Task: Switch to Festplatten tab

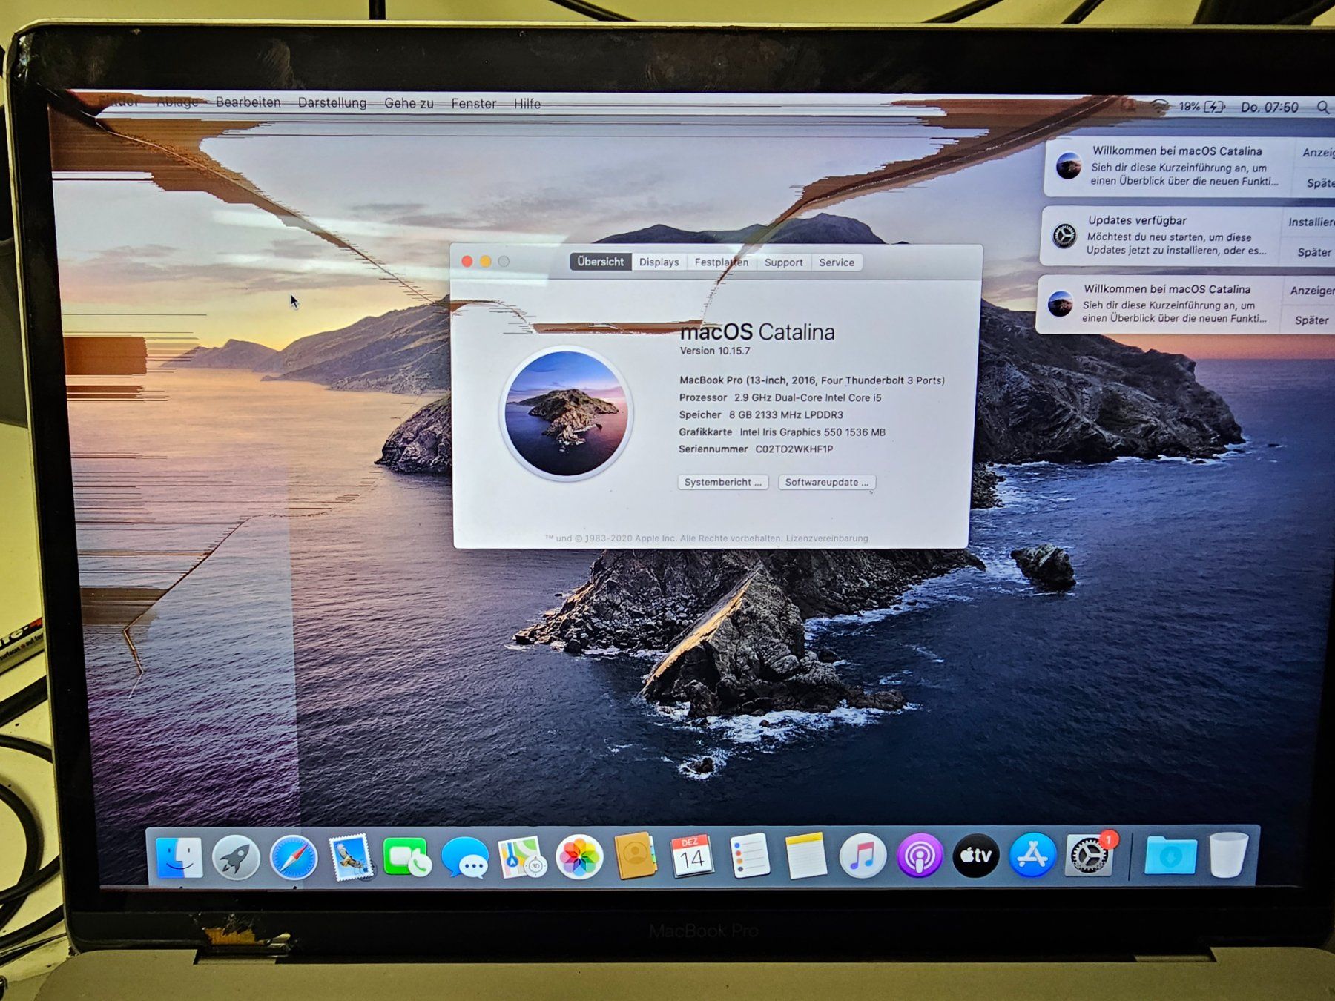Action: (721, 262)
